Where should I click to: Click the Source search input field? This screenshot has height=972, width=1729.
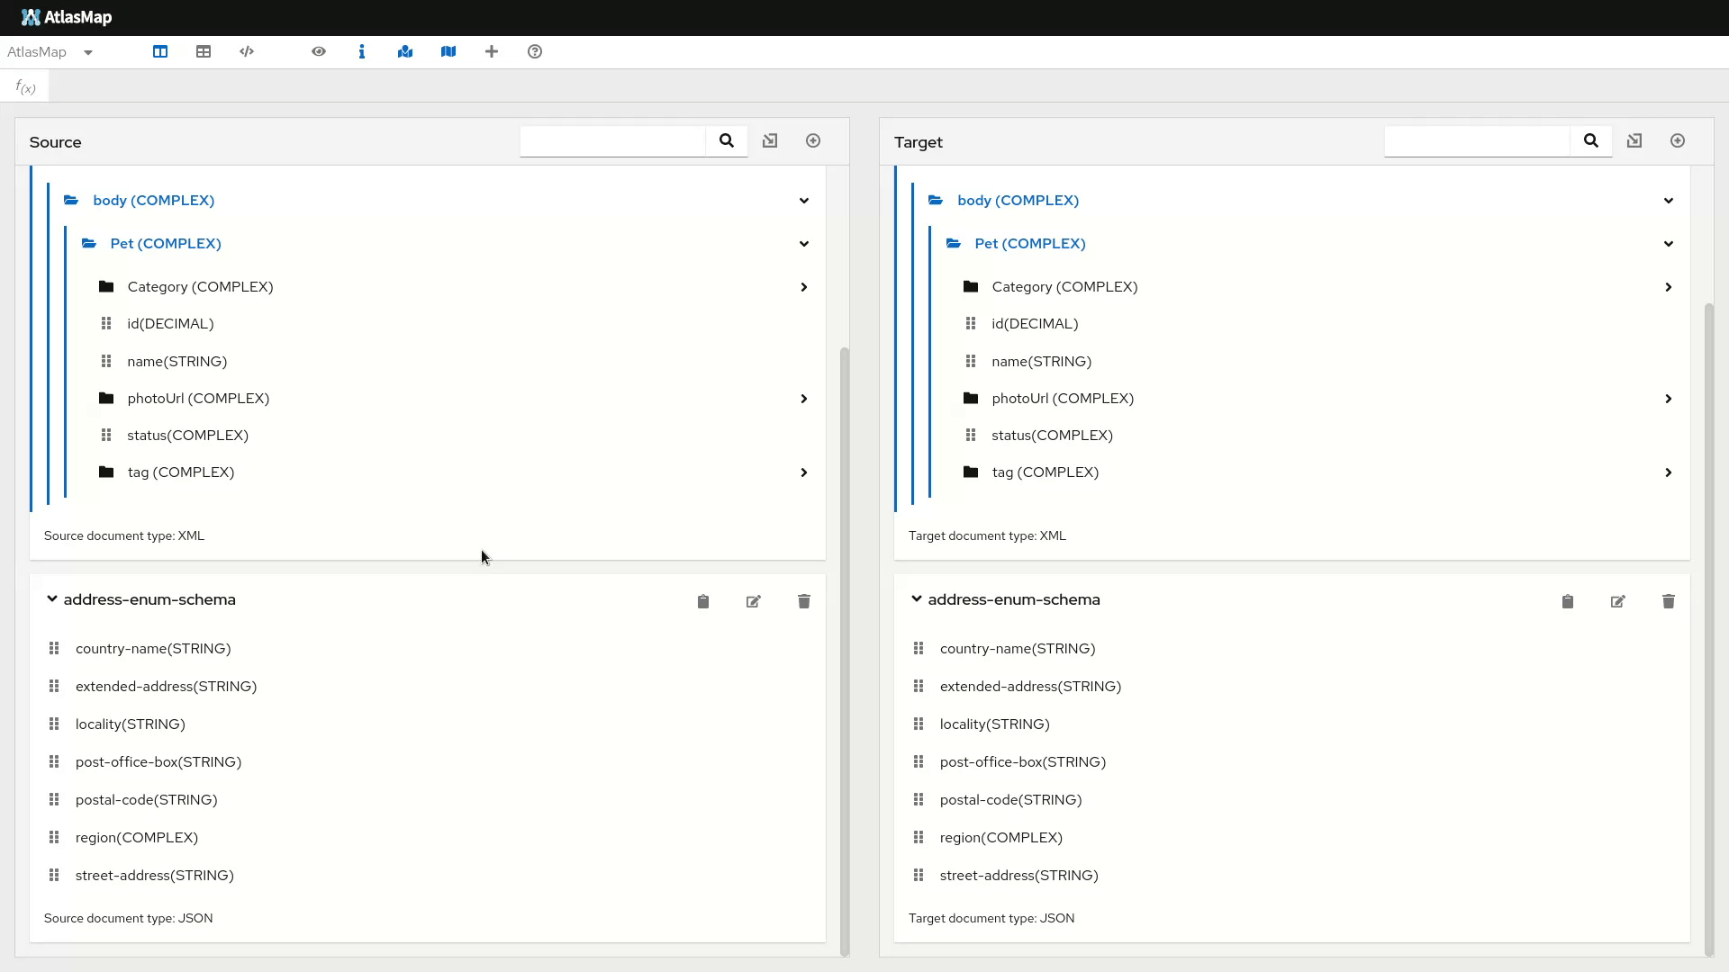(x=612, y=141)
